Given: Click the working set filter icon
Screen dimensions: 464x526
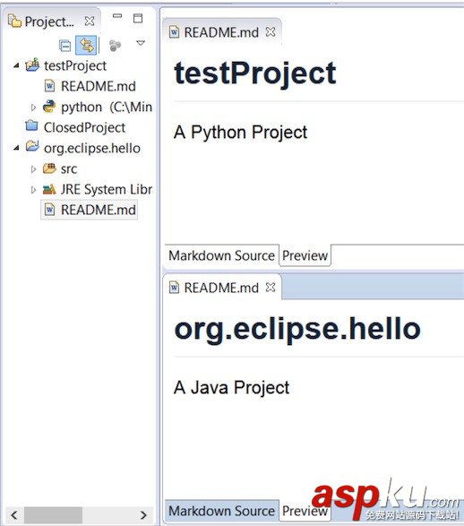Looking at the screenshot, I should point(115,46).
